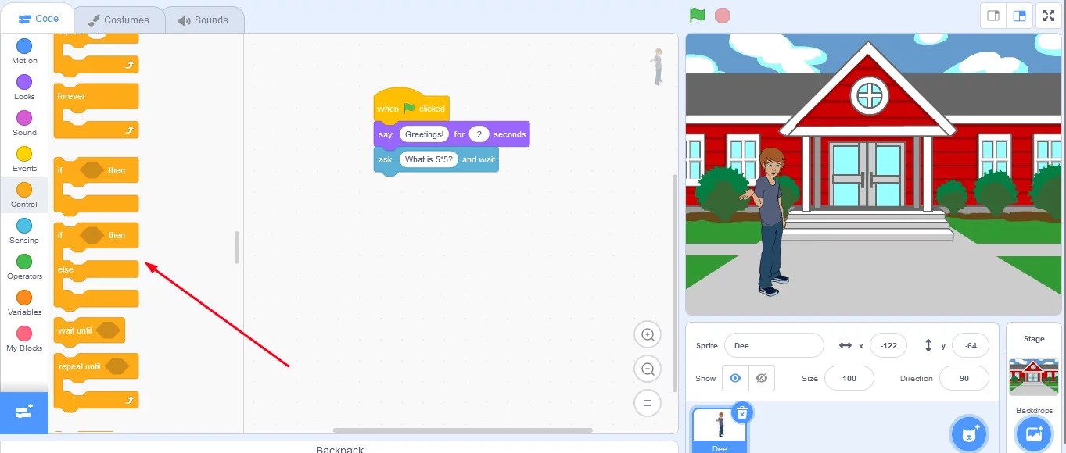The width and height of the screenshot is (1066, 453).
Task: Switch to the small stage layout
Action: (x=992, y=15)
